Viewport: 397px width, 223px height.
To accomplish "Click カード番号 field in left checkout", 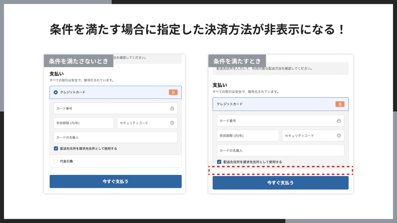I will 116,109.
